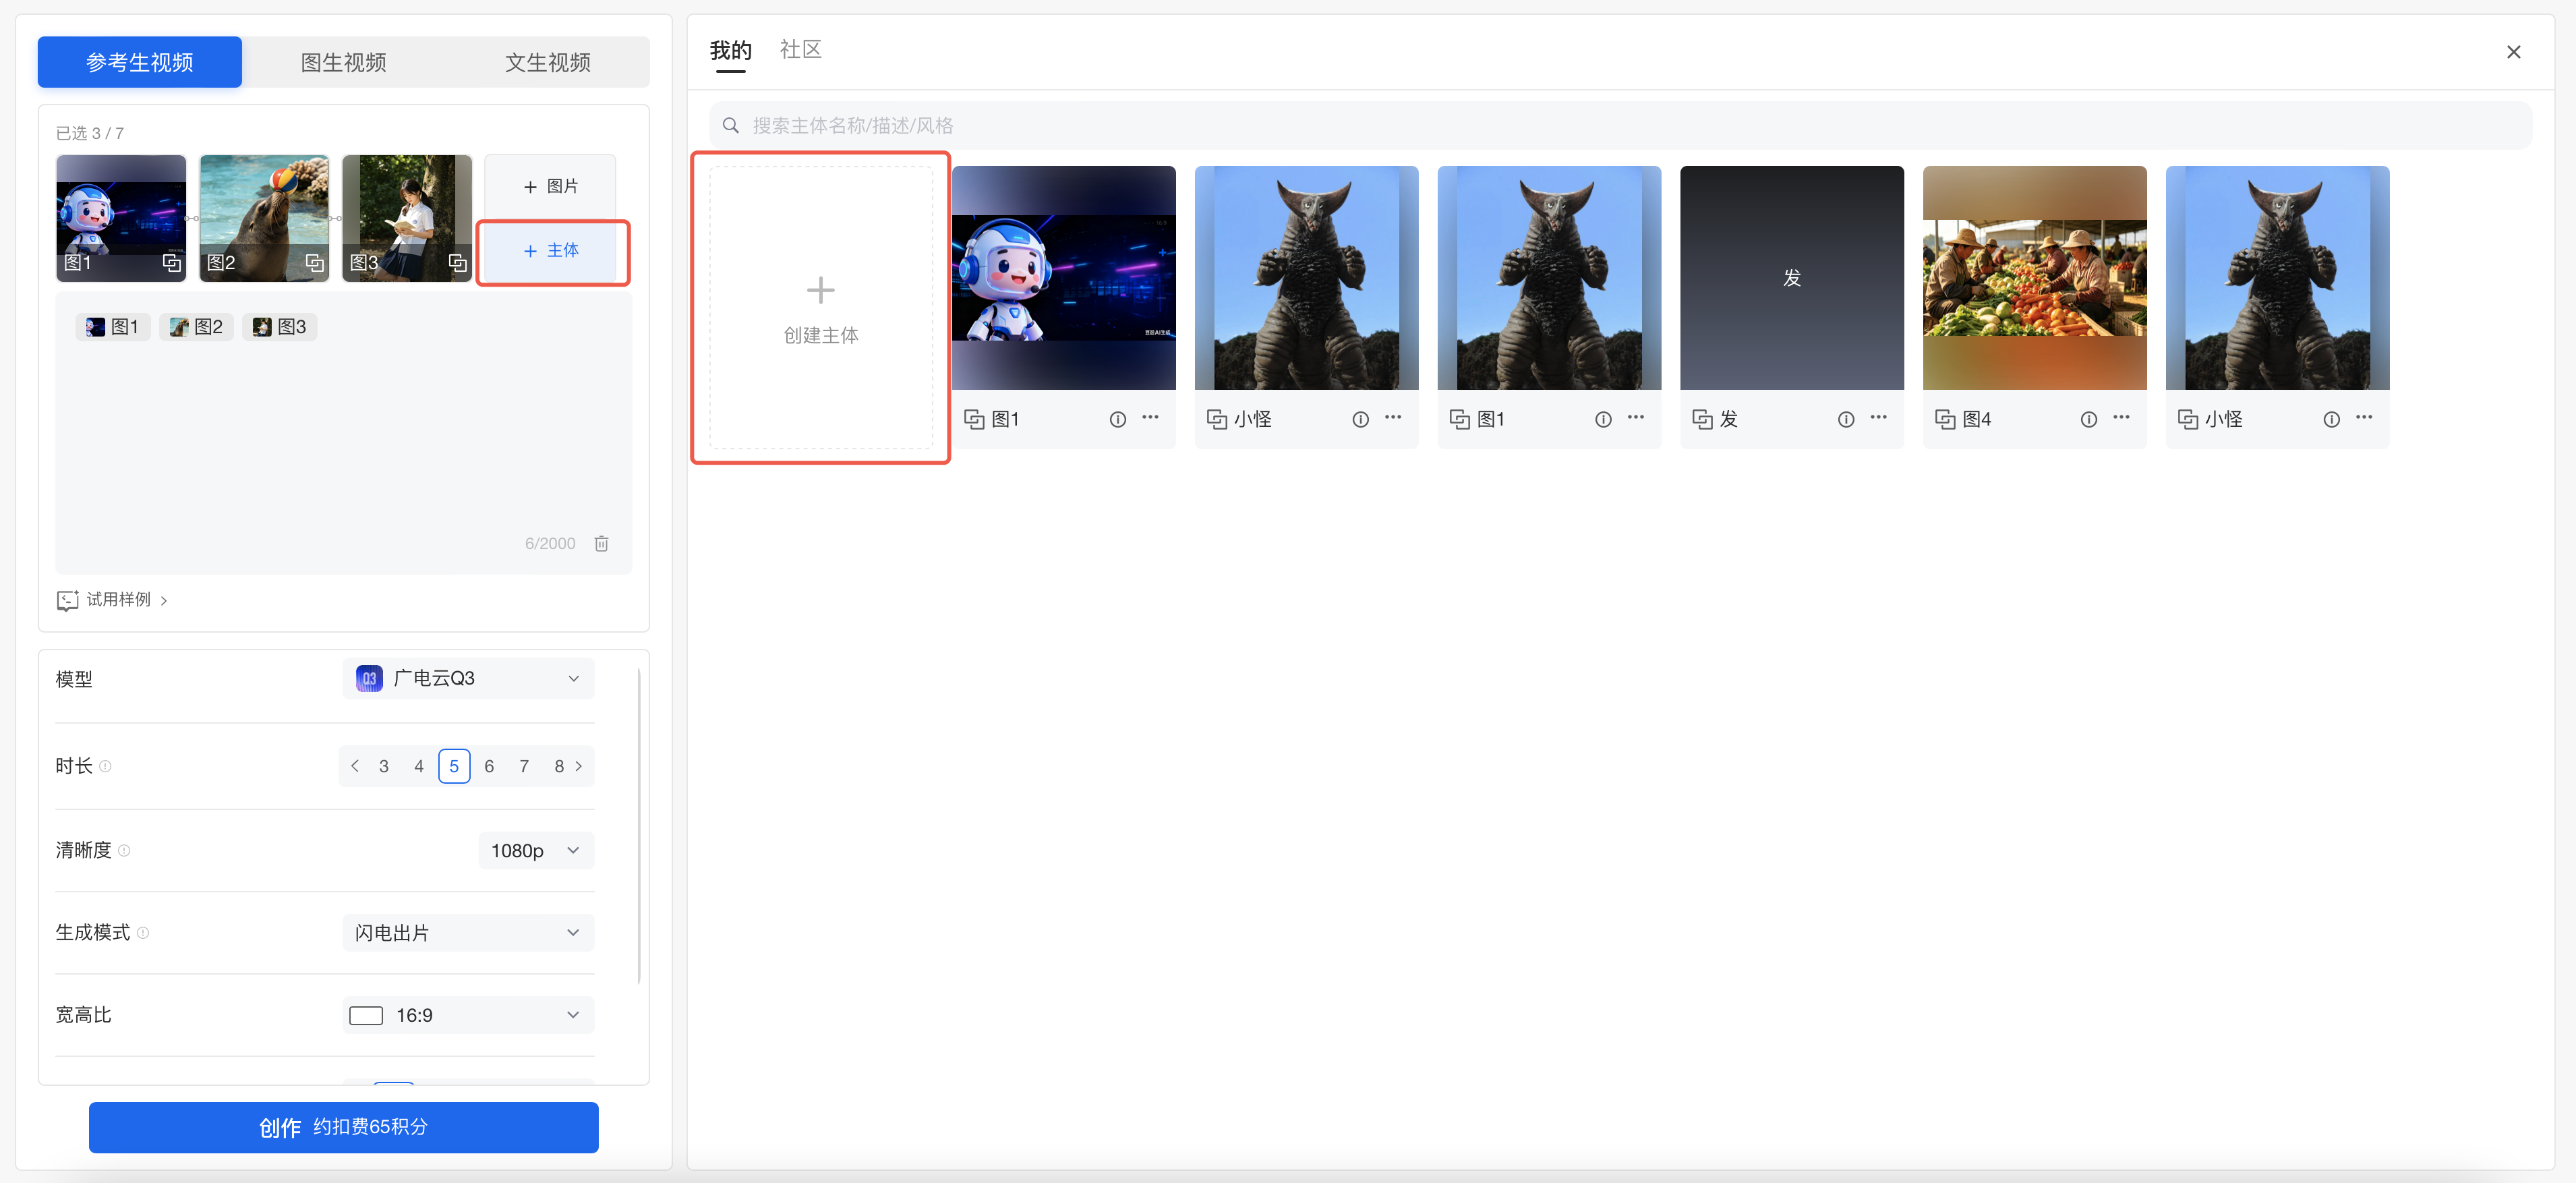Screen dimensions: 2576x1183
Task: Click the + 图片 add image button
Action: 550,186
